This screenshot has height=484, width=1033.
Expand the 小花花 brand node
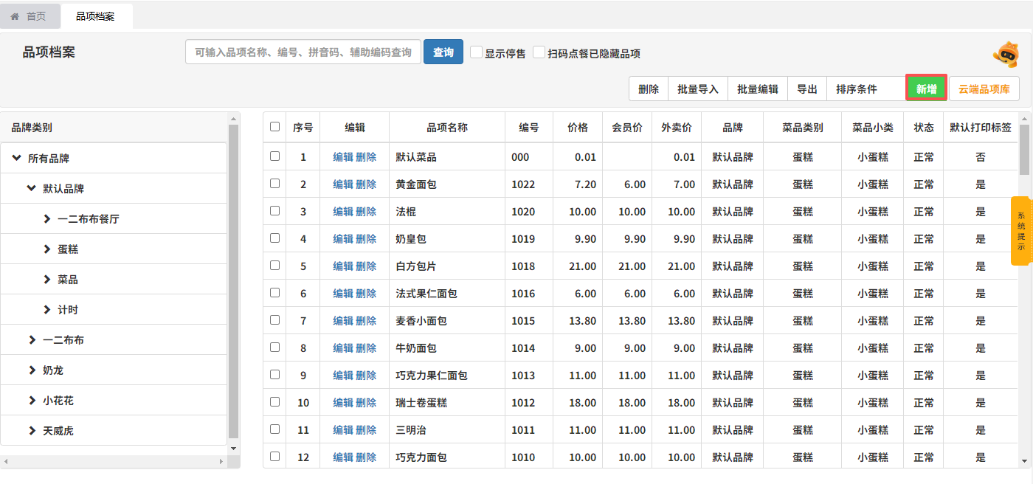pos(32,400)
